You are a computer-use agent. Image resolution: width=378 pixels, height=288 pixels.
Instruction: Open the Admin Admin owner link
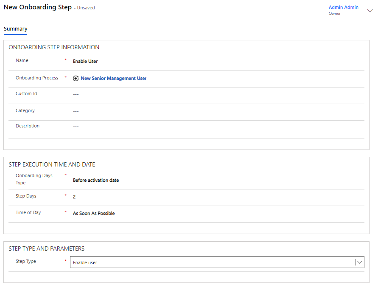(343, 7)
